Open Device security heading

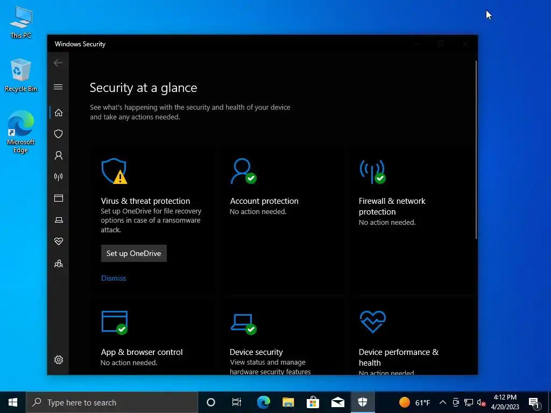pyautogui.click(x=256, y=352)
